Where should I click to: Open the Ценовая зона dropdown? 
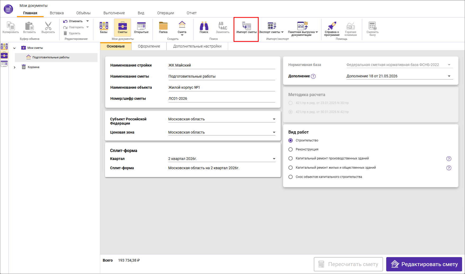pos(222,132)
